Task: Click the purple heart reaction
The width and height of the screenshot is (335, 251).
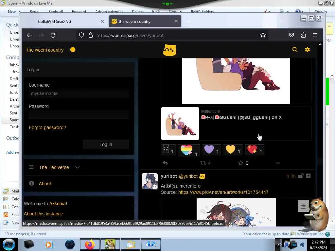Action: (x=212, y=149)
